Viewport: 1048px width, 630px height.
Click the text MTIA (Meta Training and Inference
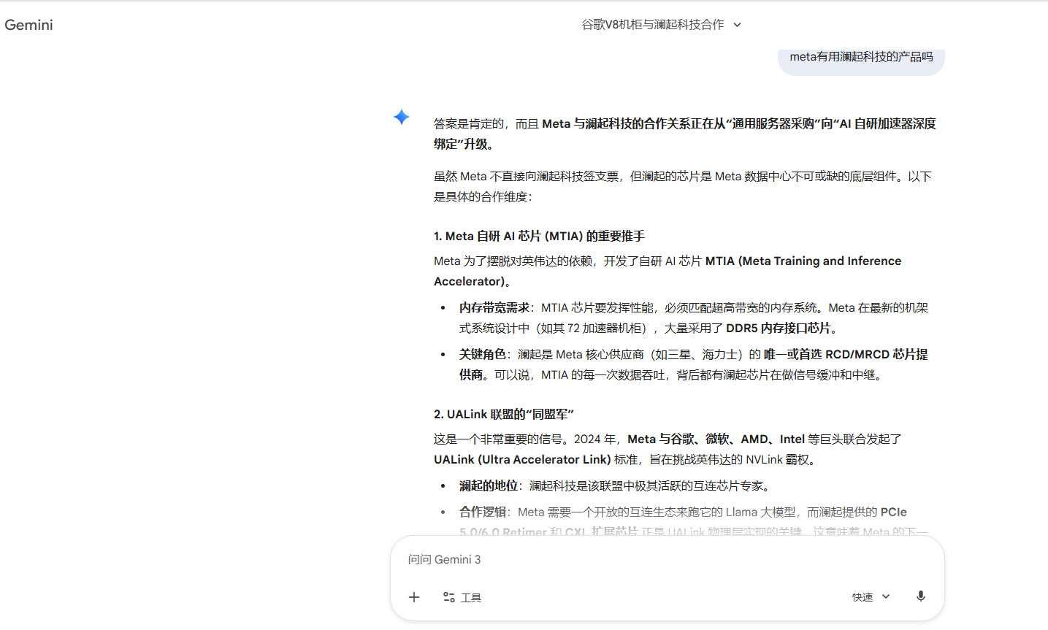[x=803, y=261]
